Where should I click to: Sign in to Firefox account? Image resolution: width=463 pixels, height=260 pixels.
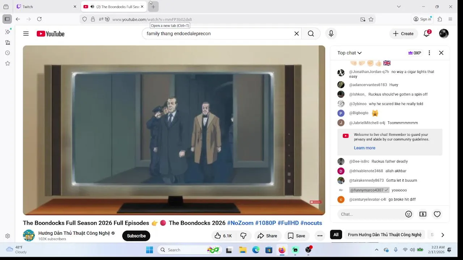[x=422, y=19]
